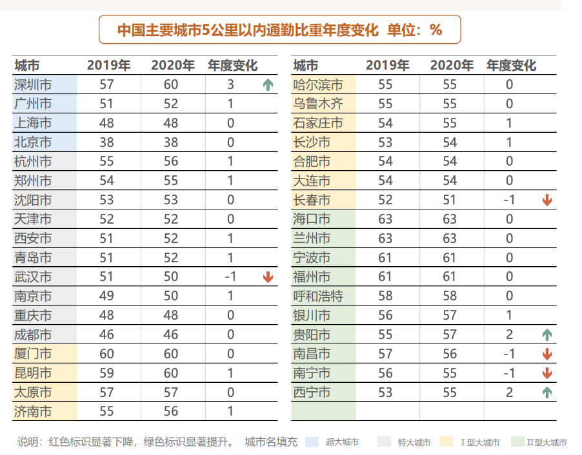Select the 济南市 city cell
This screenshot has width=582, height=455.
45,411
